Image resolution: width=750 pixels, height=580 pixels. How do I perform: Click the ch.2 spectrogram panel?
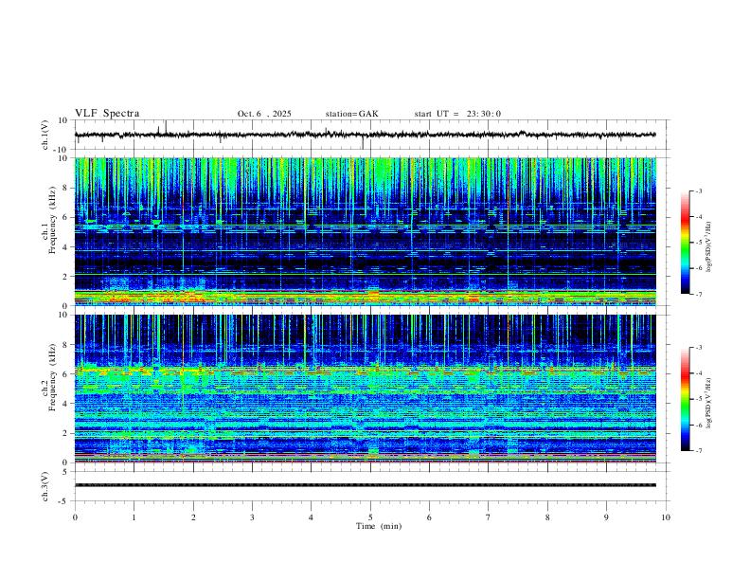[365, 389]
